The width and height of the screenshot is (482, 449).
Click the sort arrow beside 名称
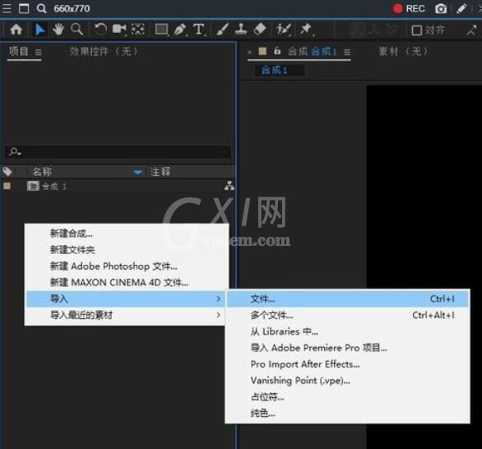tap(138, 172)
